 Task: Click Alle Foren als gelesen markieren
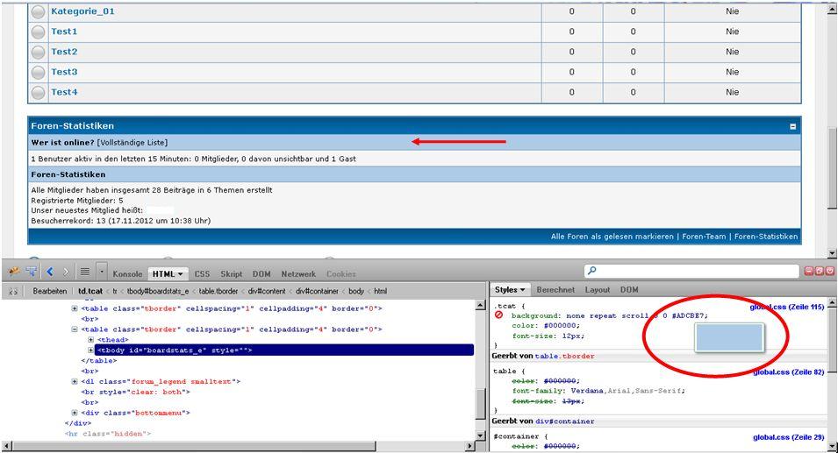[612, 237]
